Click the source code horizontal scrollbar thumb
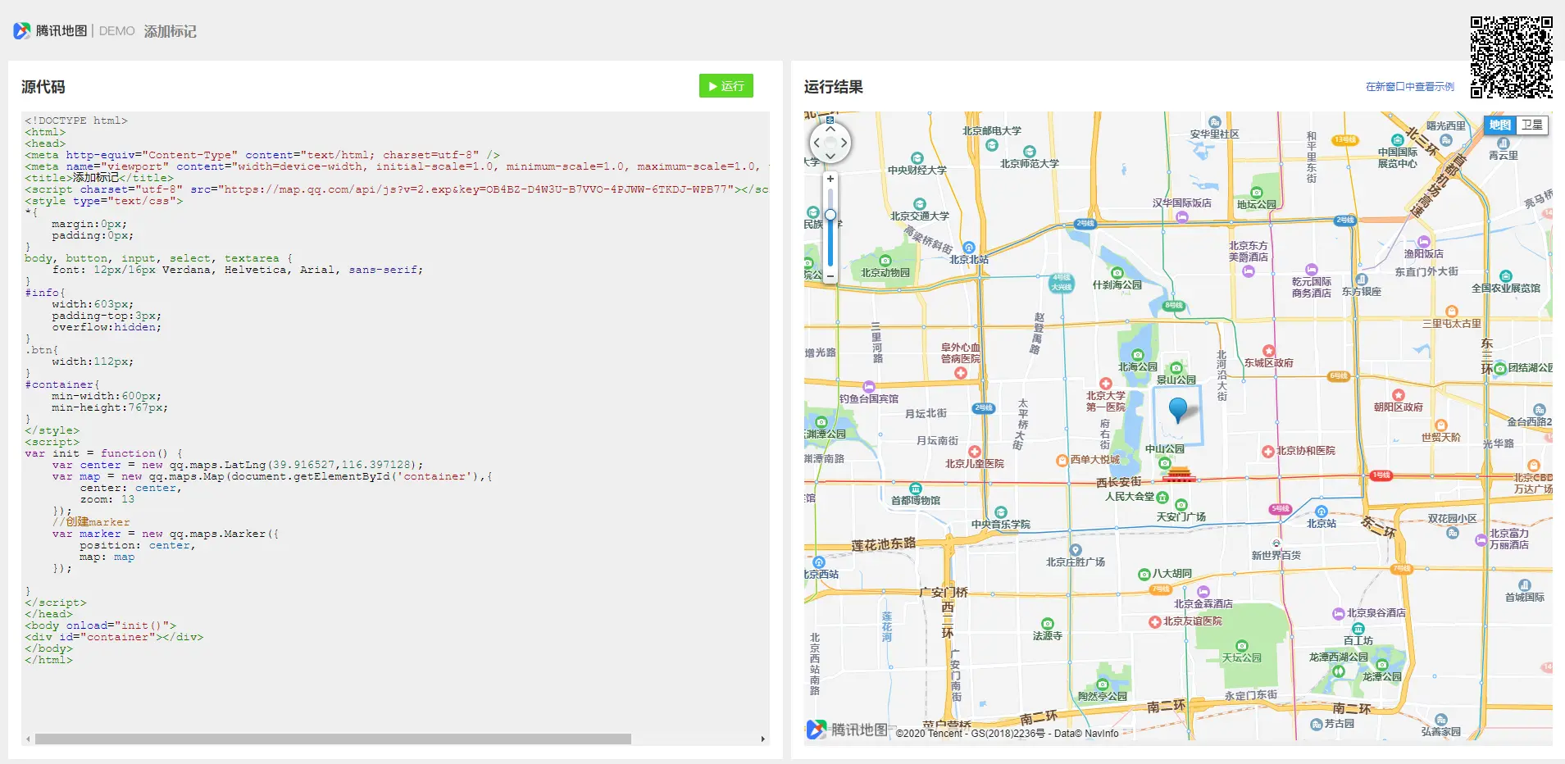The height and width of the screenshot is (764, 1565). [333, 739]
